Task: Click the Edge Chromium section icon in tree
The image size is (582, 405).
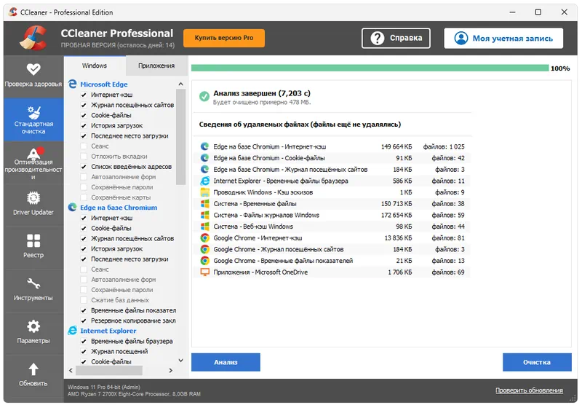Action: click(x=72, y=208)
